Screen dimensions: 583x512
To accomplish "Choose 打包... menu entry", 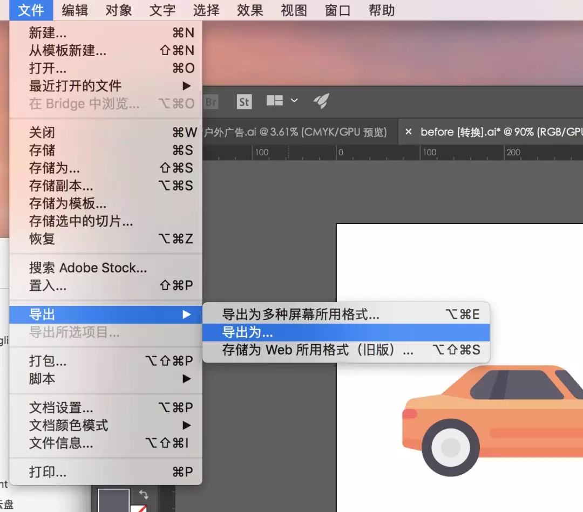I will click(x=106, y=361).
